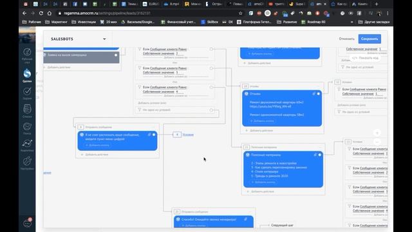Bookmark this page with the star icon

(x=240, y=13)
